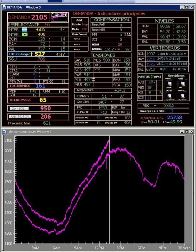This screenshot has height=252, width=196.
Task: Click the DEMANDA Window 3 title bar icon
Action: (4, 7)
